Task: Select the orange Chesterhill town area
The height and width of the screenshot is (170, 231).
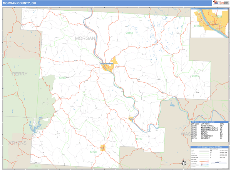Action: tap(103, 147)
